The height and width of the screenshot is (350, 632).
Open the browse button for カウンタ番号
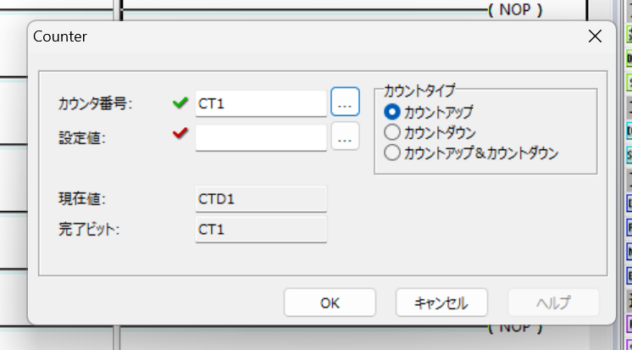click(345, 102)
